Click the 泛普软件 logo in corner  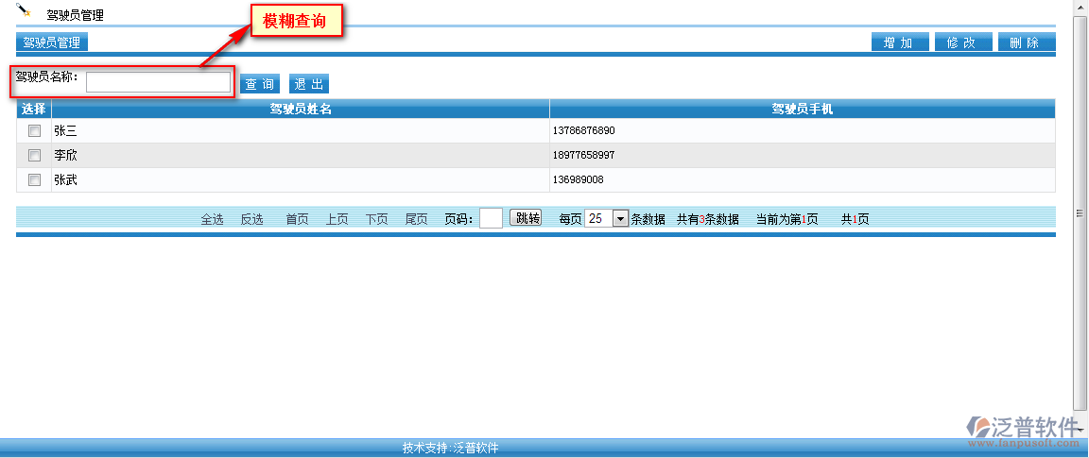pos(1023,430)
